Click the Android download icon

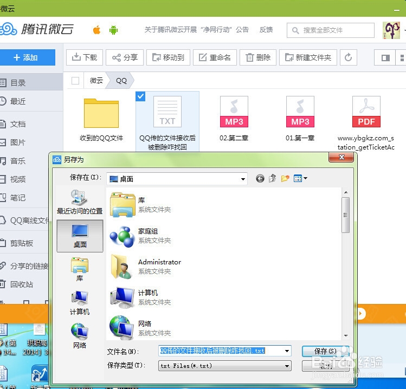113,30
